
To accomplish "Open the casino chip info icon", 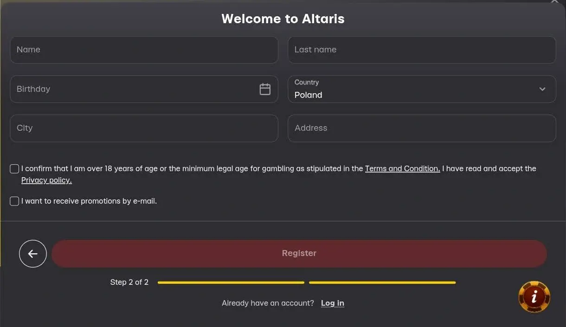I will coord(534,297).
